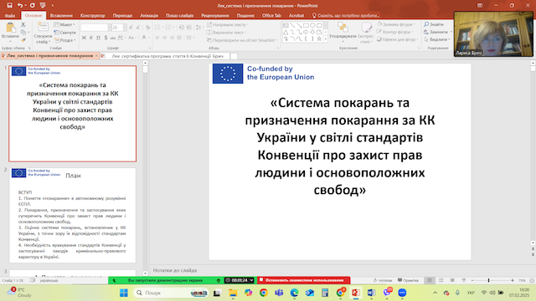
Task: Open the Переходи ribbon tab
Action: (x=122, y=15)
